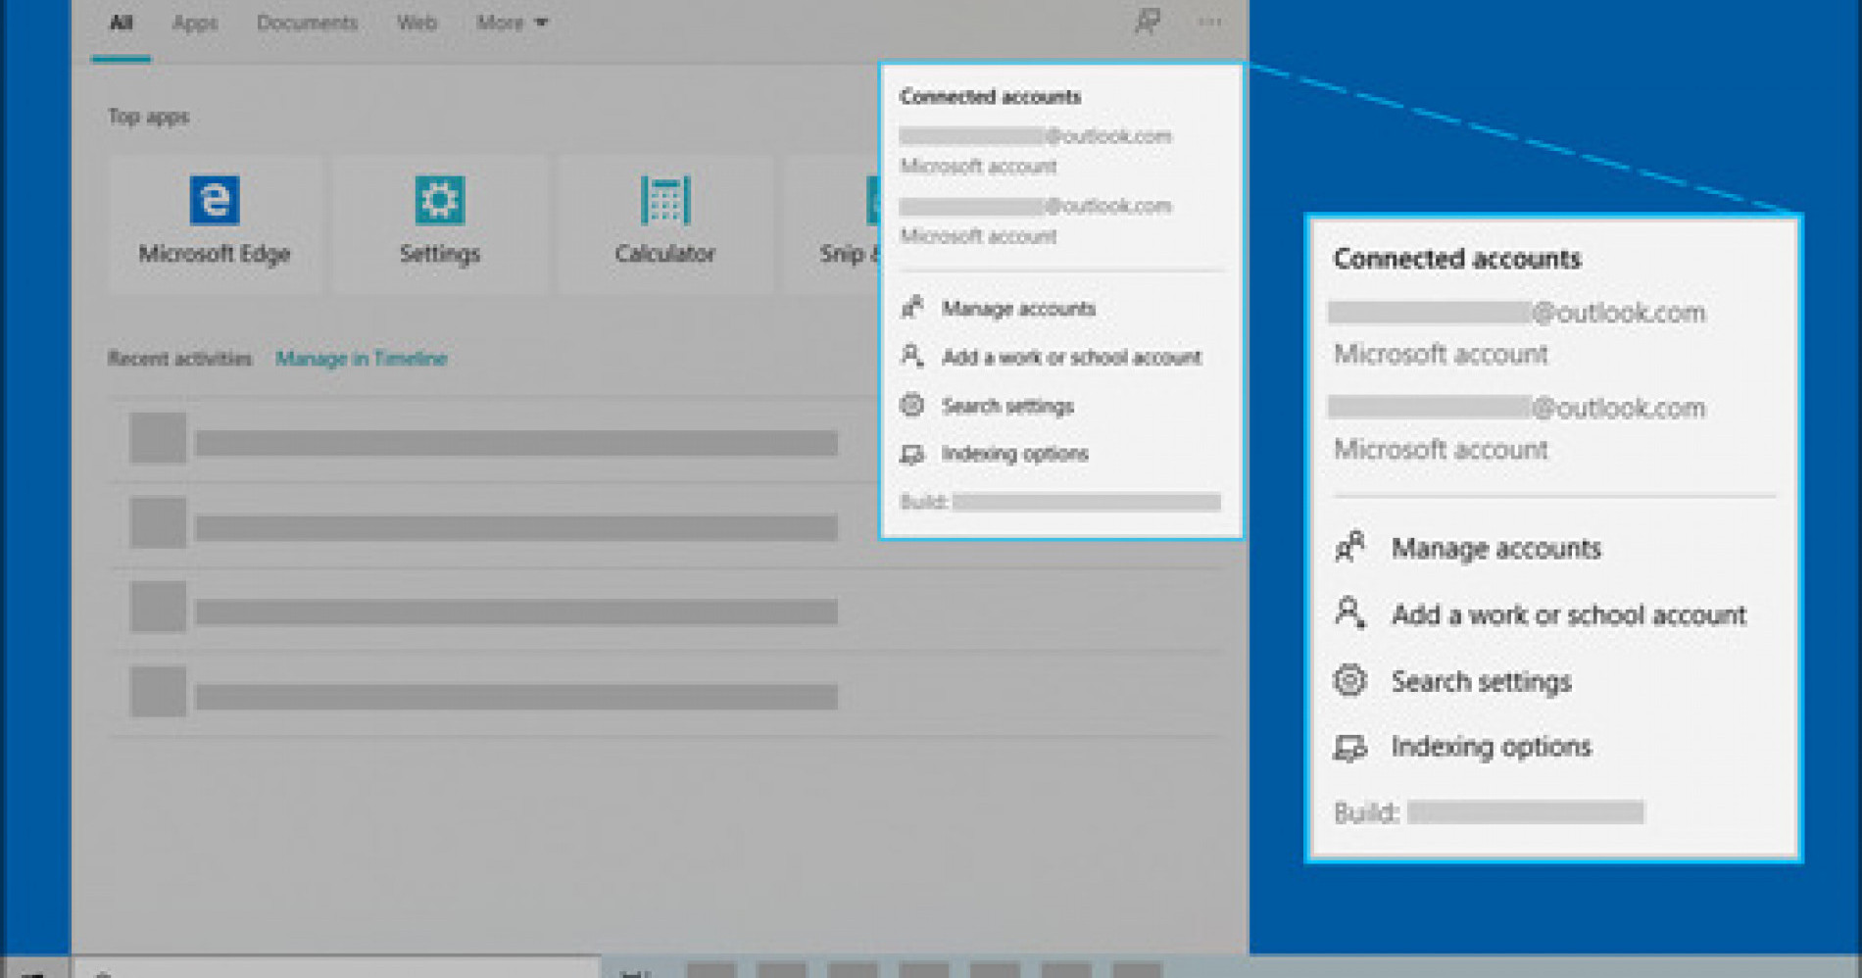
Task: Choose Manage accounts in the small flyout menu
Action: 999,309
